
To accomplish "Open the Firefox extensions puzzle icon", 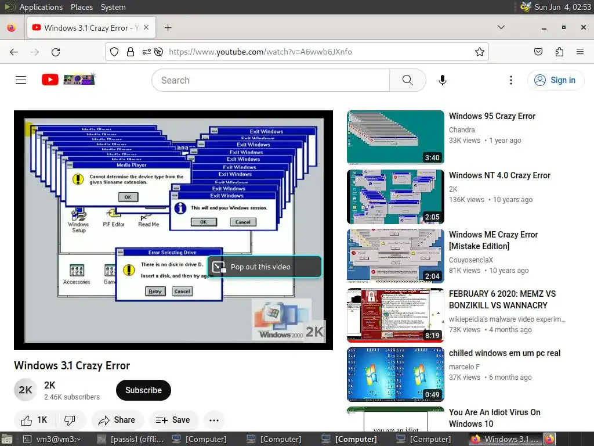I will tap(559, 52).
